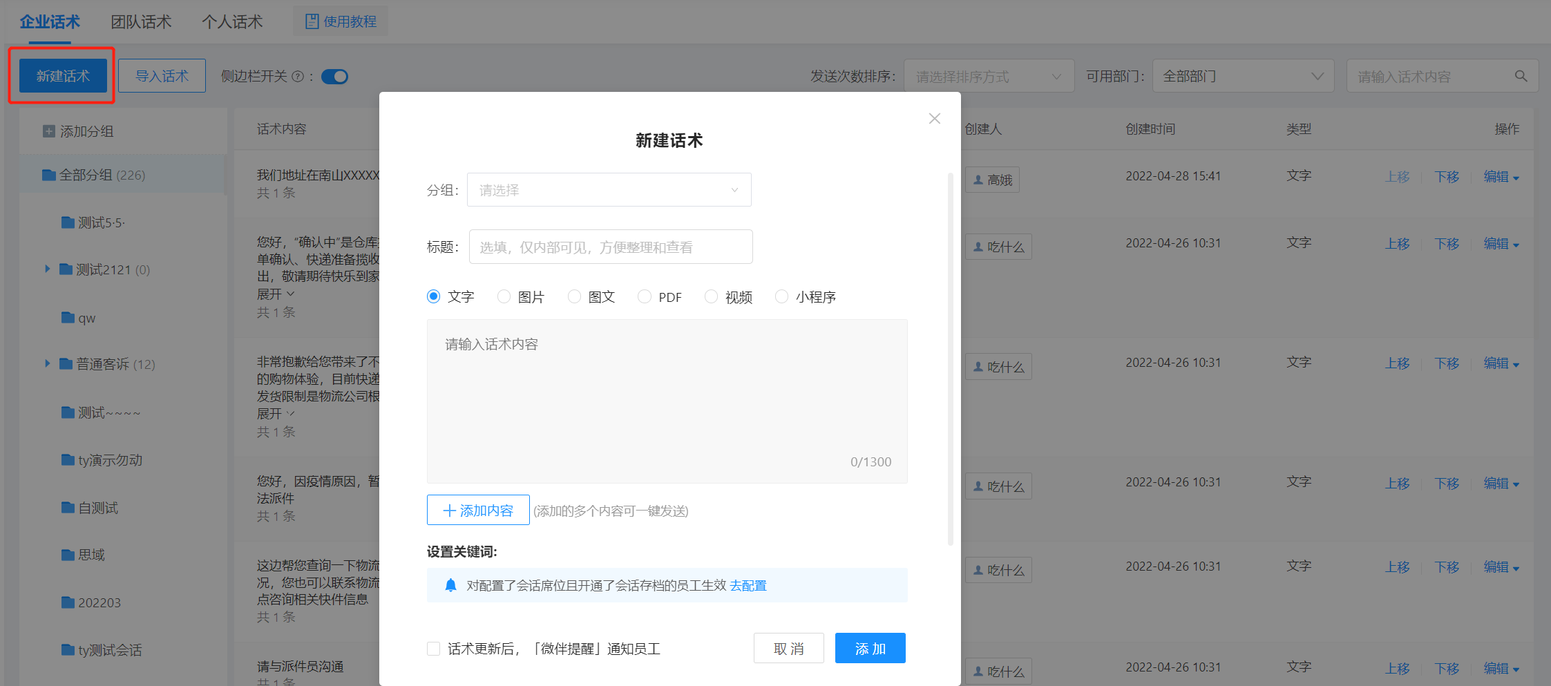Select 全部分组 (226) in the sidebar

(122, 175)
